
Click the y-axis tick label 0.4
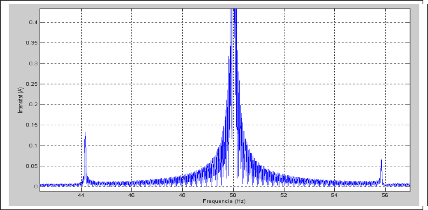pyautogui.click(x=33, y=22)
